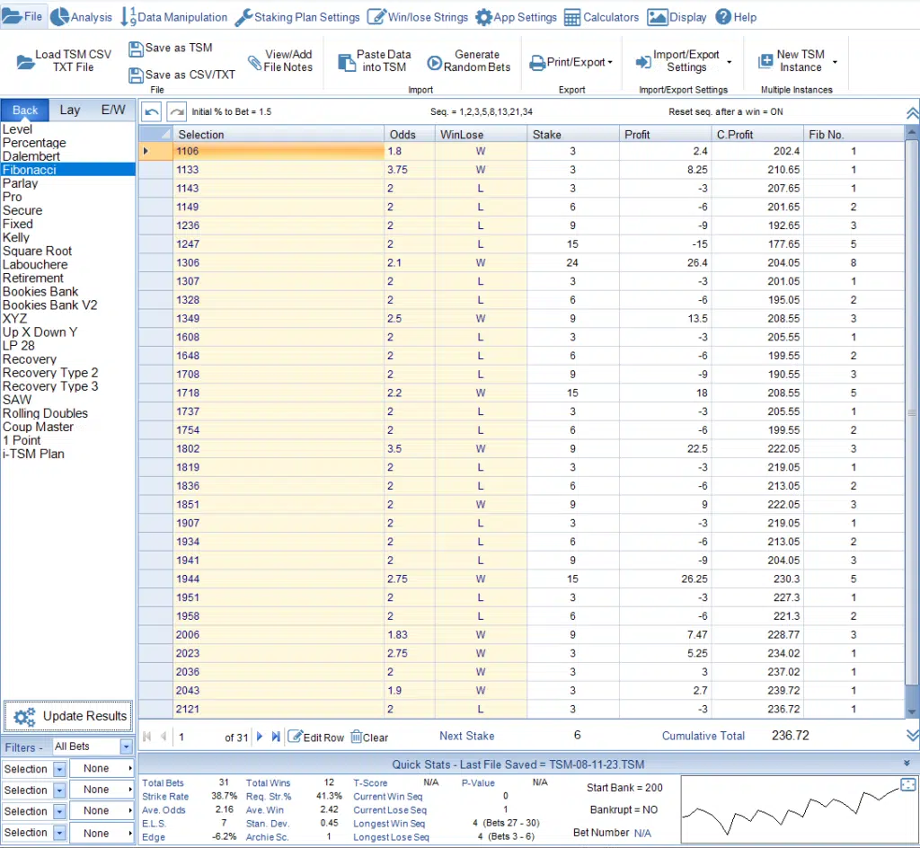Image resolution: width=920 pixels, height=848 pixels.
Task: Open the Help tab
Action: pyautogui.click(x=737, y=17)
